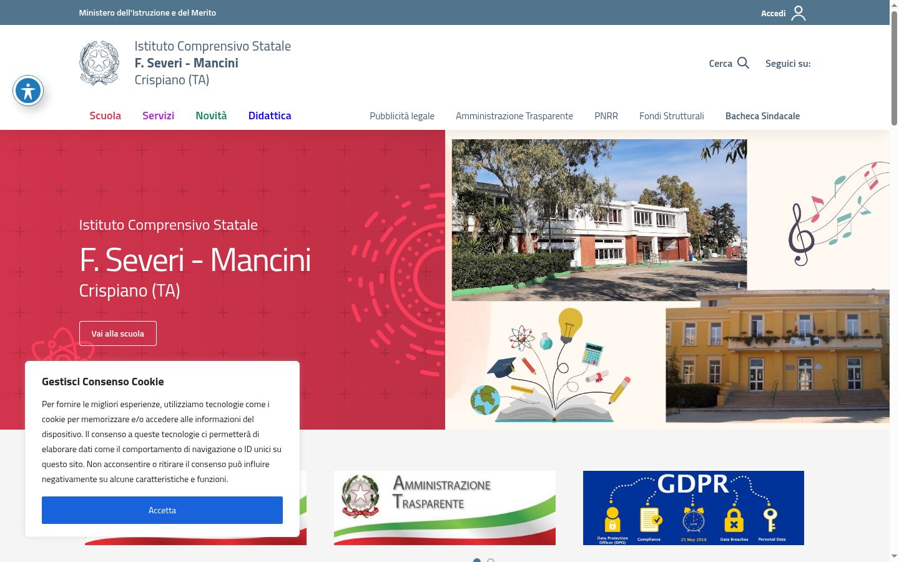Open the Amministrazione Trasparente banner

445,508
